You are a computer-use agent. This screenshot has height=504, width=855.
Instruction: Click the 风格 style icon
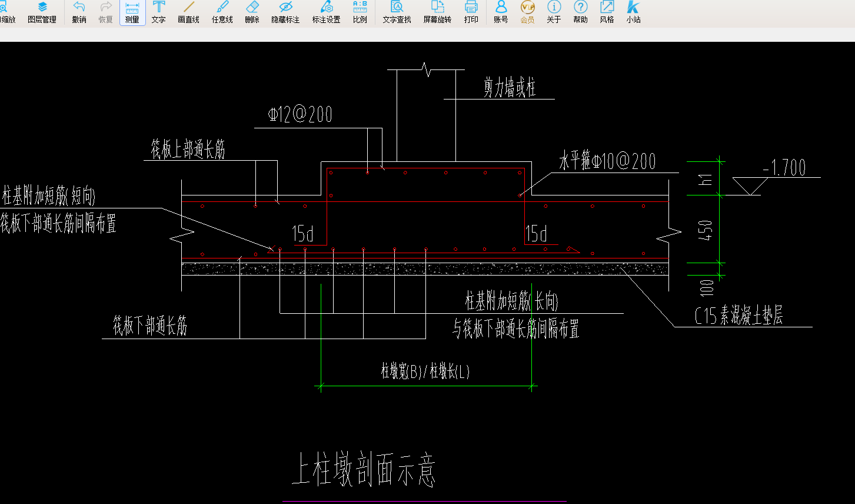(607, 12)
